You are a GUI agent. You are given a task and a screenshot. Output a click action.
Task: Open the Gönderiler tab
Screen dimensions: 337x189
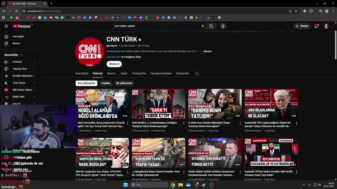[x=182, y=73]
